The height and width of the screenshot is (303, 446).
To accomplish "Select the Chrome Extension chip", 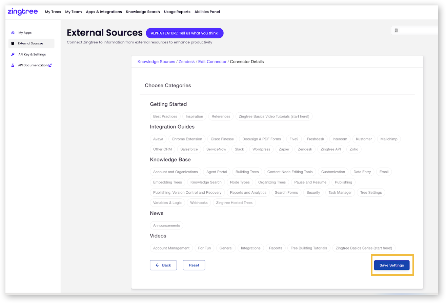I will click(187, 139).
